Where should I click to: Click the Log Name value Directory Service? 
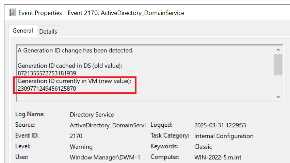point(92,115)
